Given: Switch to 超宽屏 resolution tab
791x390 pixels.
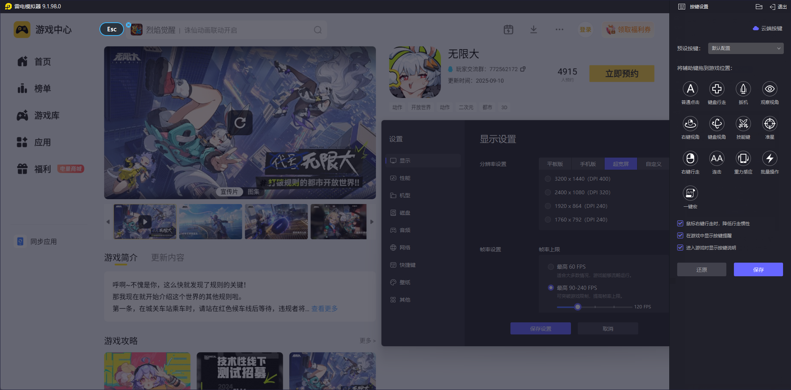Looking at the screenshot, I should click(x=621, y=164).
